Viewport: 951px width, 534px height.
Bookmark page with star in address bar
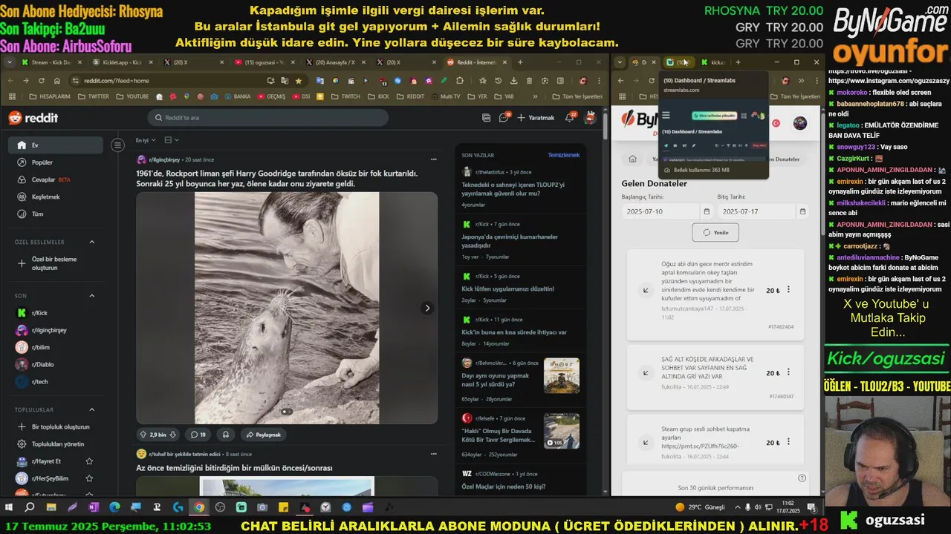[x=298, y=80]
